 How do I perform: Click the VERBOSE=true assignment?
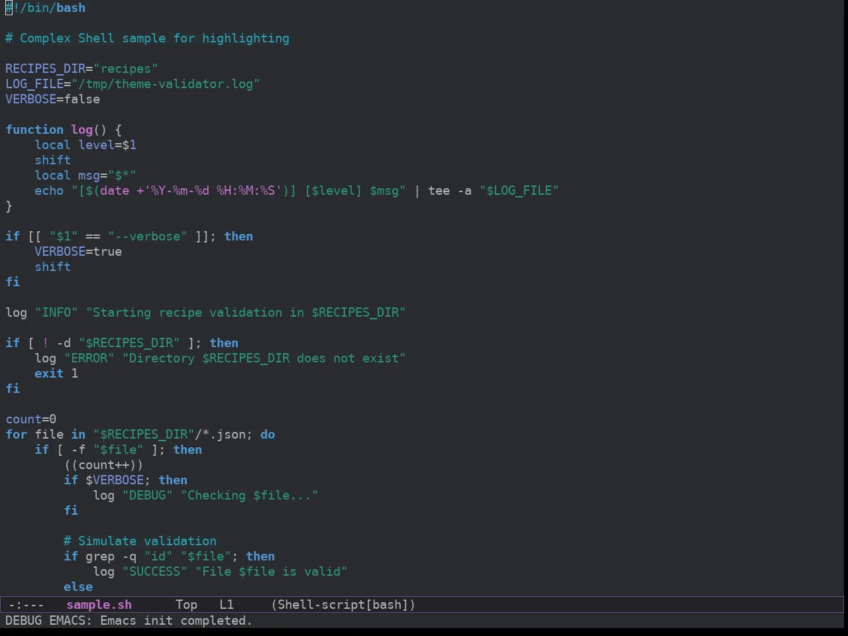coord(78,252)
